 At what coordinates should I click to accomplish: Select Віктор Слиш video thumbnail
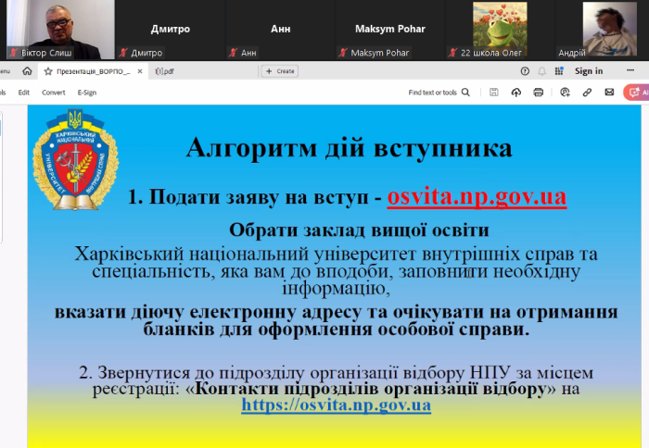(57, 30)
